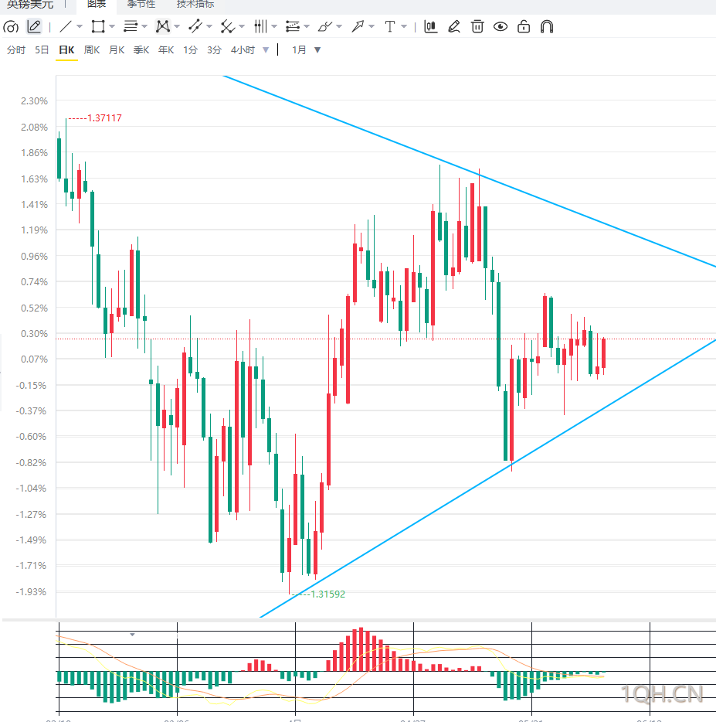Select the 周K timeframe

(92, 49)
